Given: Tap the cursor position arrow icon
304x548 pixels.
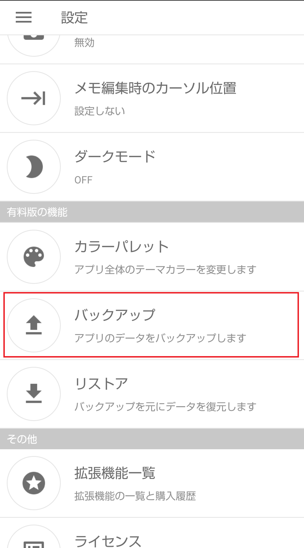Looking at the screenshot, I should click(x=34, y=98).
